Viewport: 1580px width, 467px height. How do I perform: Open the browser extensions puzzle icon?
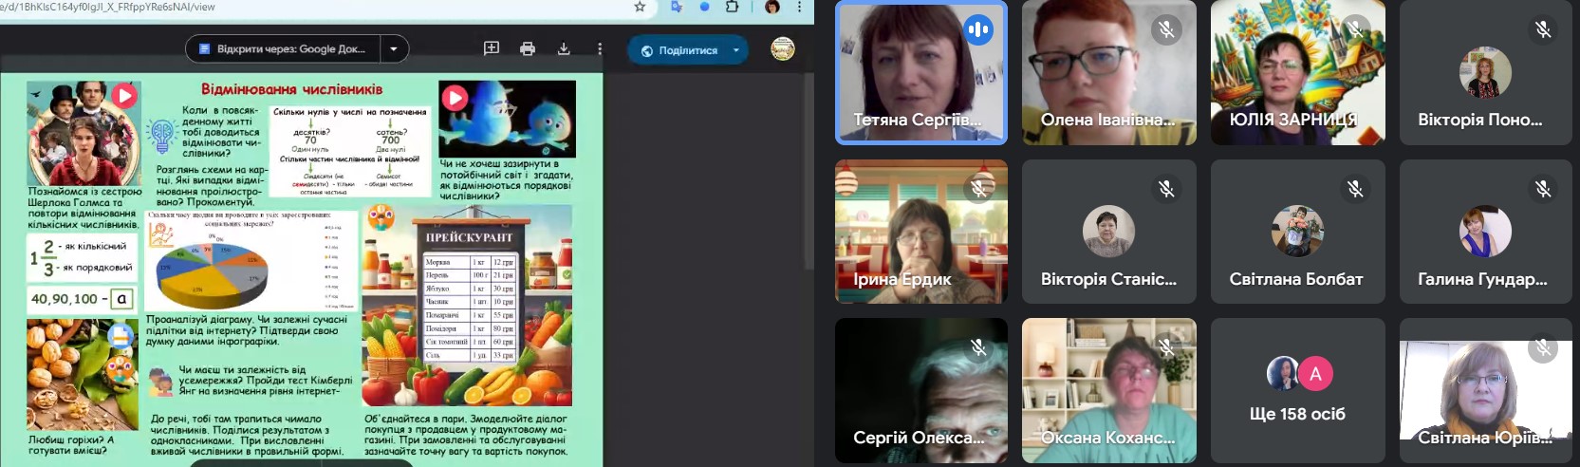pos(732,7)
